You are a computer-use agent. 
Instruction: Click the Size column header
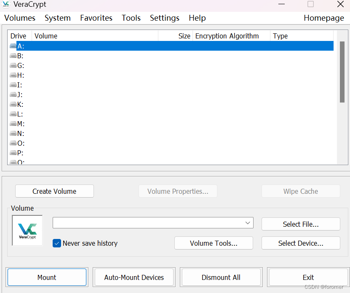click(176, 36)
